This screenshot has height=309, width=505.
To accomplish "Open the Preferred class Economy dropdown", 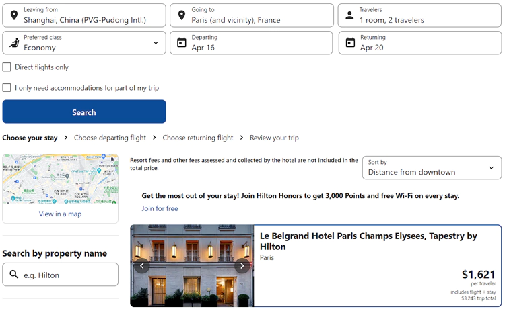I will click(84, 43).
